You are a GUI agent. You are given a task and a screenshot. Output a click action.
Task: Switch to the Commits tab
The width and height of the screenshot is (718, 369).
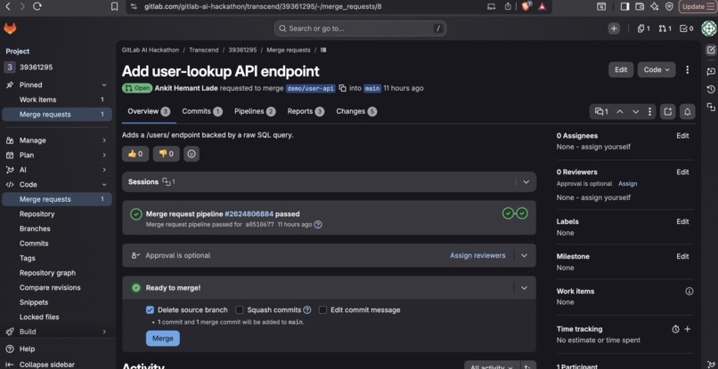point(202,111)
